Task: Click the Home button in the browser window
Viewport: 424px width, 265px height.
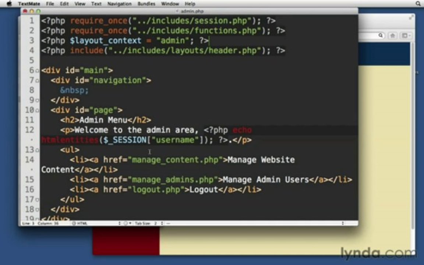Action: point(393,35)
